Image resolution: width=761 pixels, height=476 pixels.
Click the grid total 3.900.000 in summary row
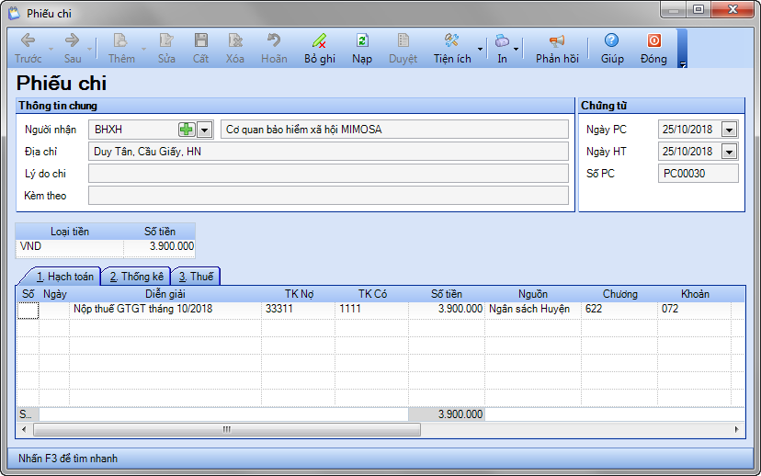447,414
